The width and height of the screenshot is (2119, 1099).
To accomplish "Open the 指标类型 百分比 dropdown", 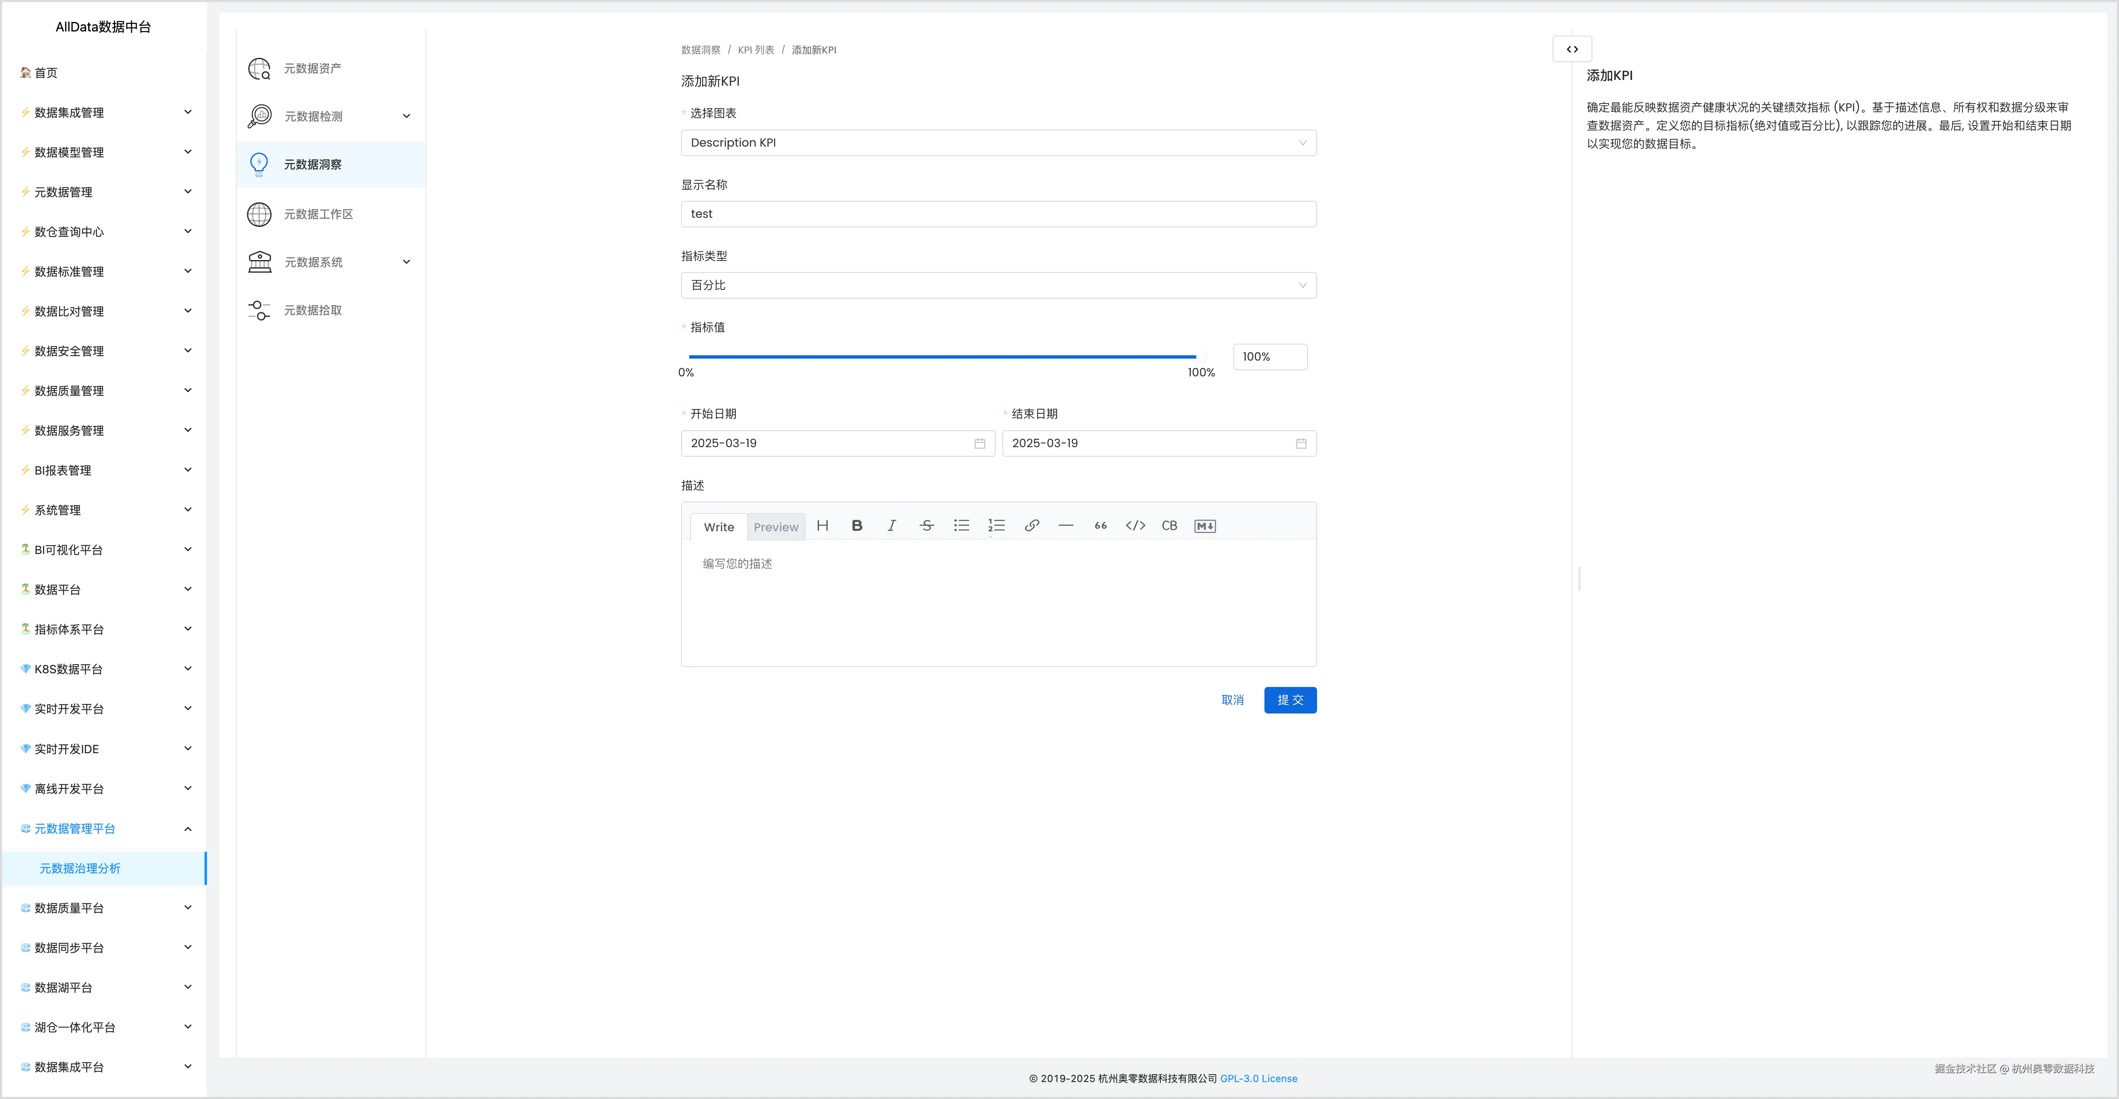I will coord(998,285).
